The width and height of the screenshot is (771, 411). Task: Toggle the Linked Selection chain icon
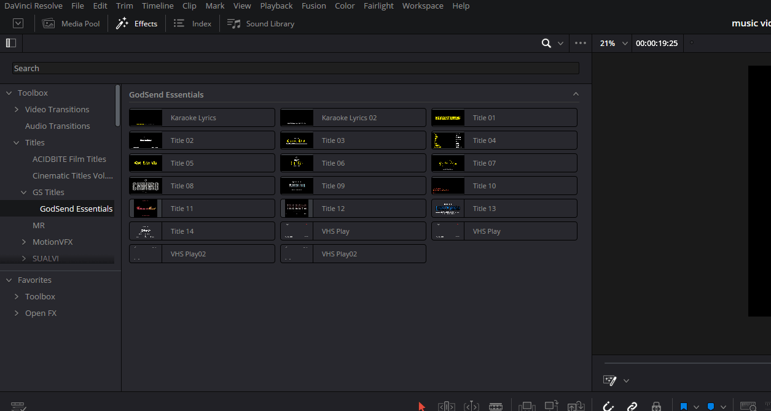pos(632,406)
